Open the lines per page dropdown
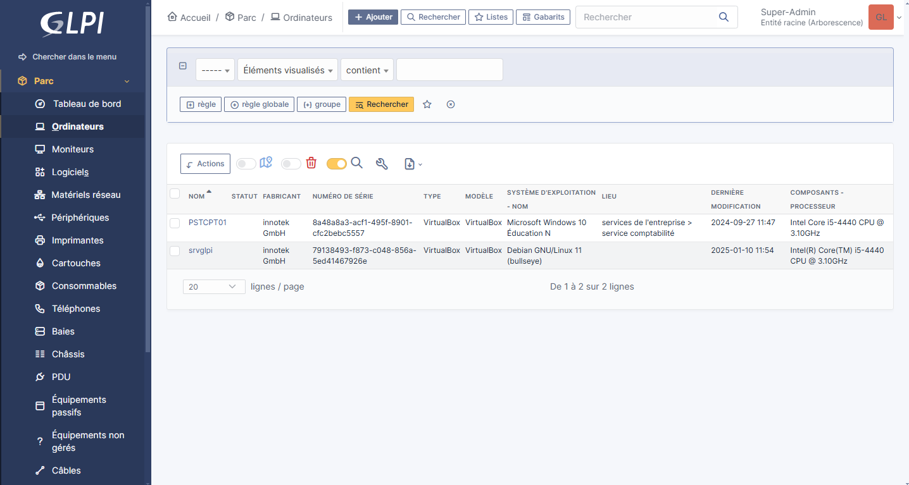The width and height of the screenshot is (909, 485). coord(214,286)
